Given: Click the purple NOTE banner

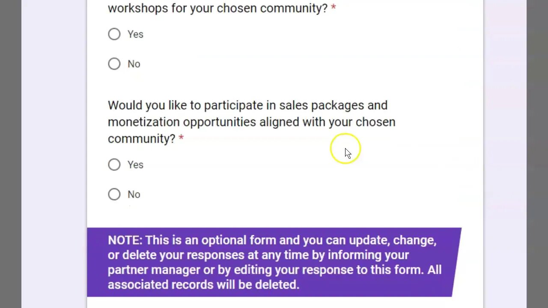Looking at the screenshot, I should pyautogui.click(x=274, y=262).
